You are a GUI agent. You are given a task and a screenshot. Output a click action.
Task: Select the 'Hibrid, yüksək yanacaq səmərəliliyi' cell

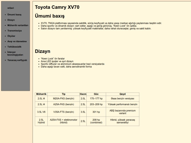coord(122,121)
